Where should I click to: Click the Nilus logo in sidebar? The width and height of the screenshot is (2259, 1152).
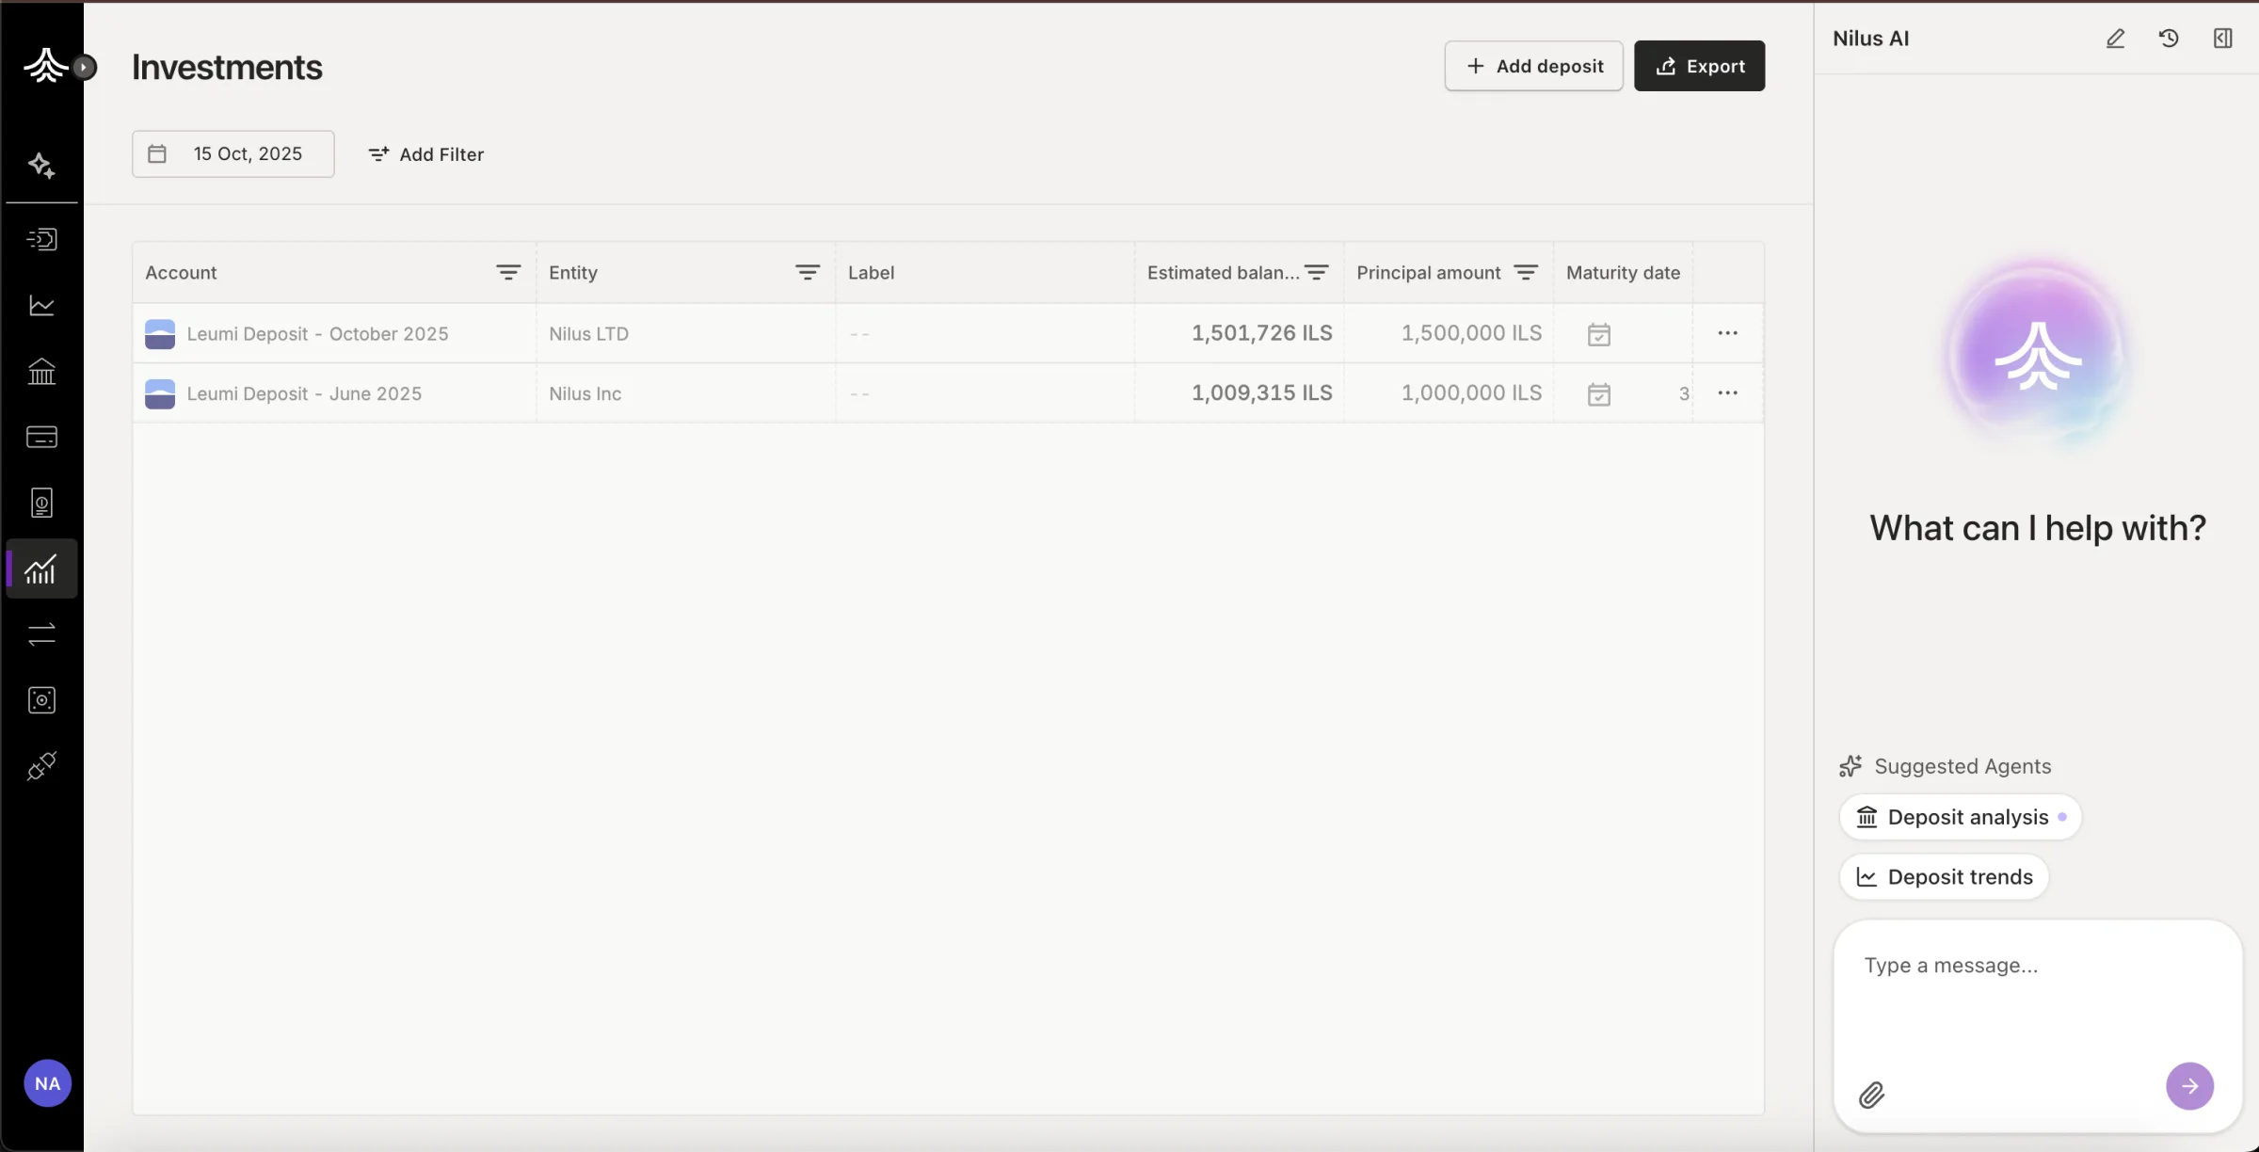coord(44,66)
